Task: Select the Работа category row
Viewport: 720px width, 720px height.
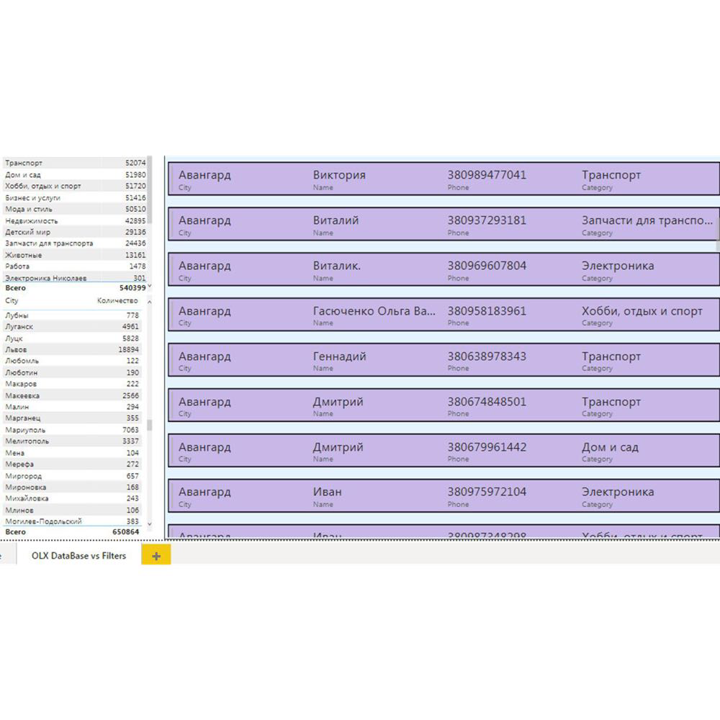Action: tap(76, 266)
